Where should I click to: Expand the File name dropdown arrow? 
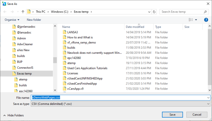(x=208, y=98)
